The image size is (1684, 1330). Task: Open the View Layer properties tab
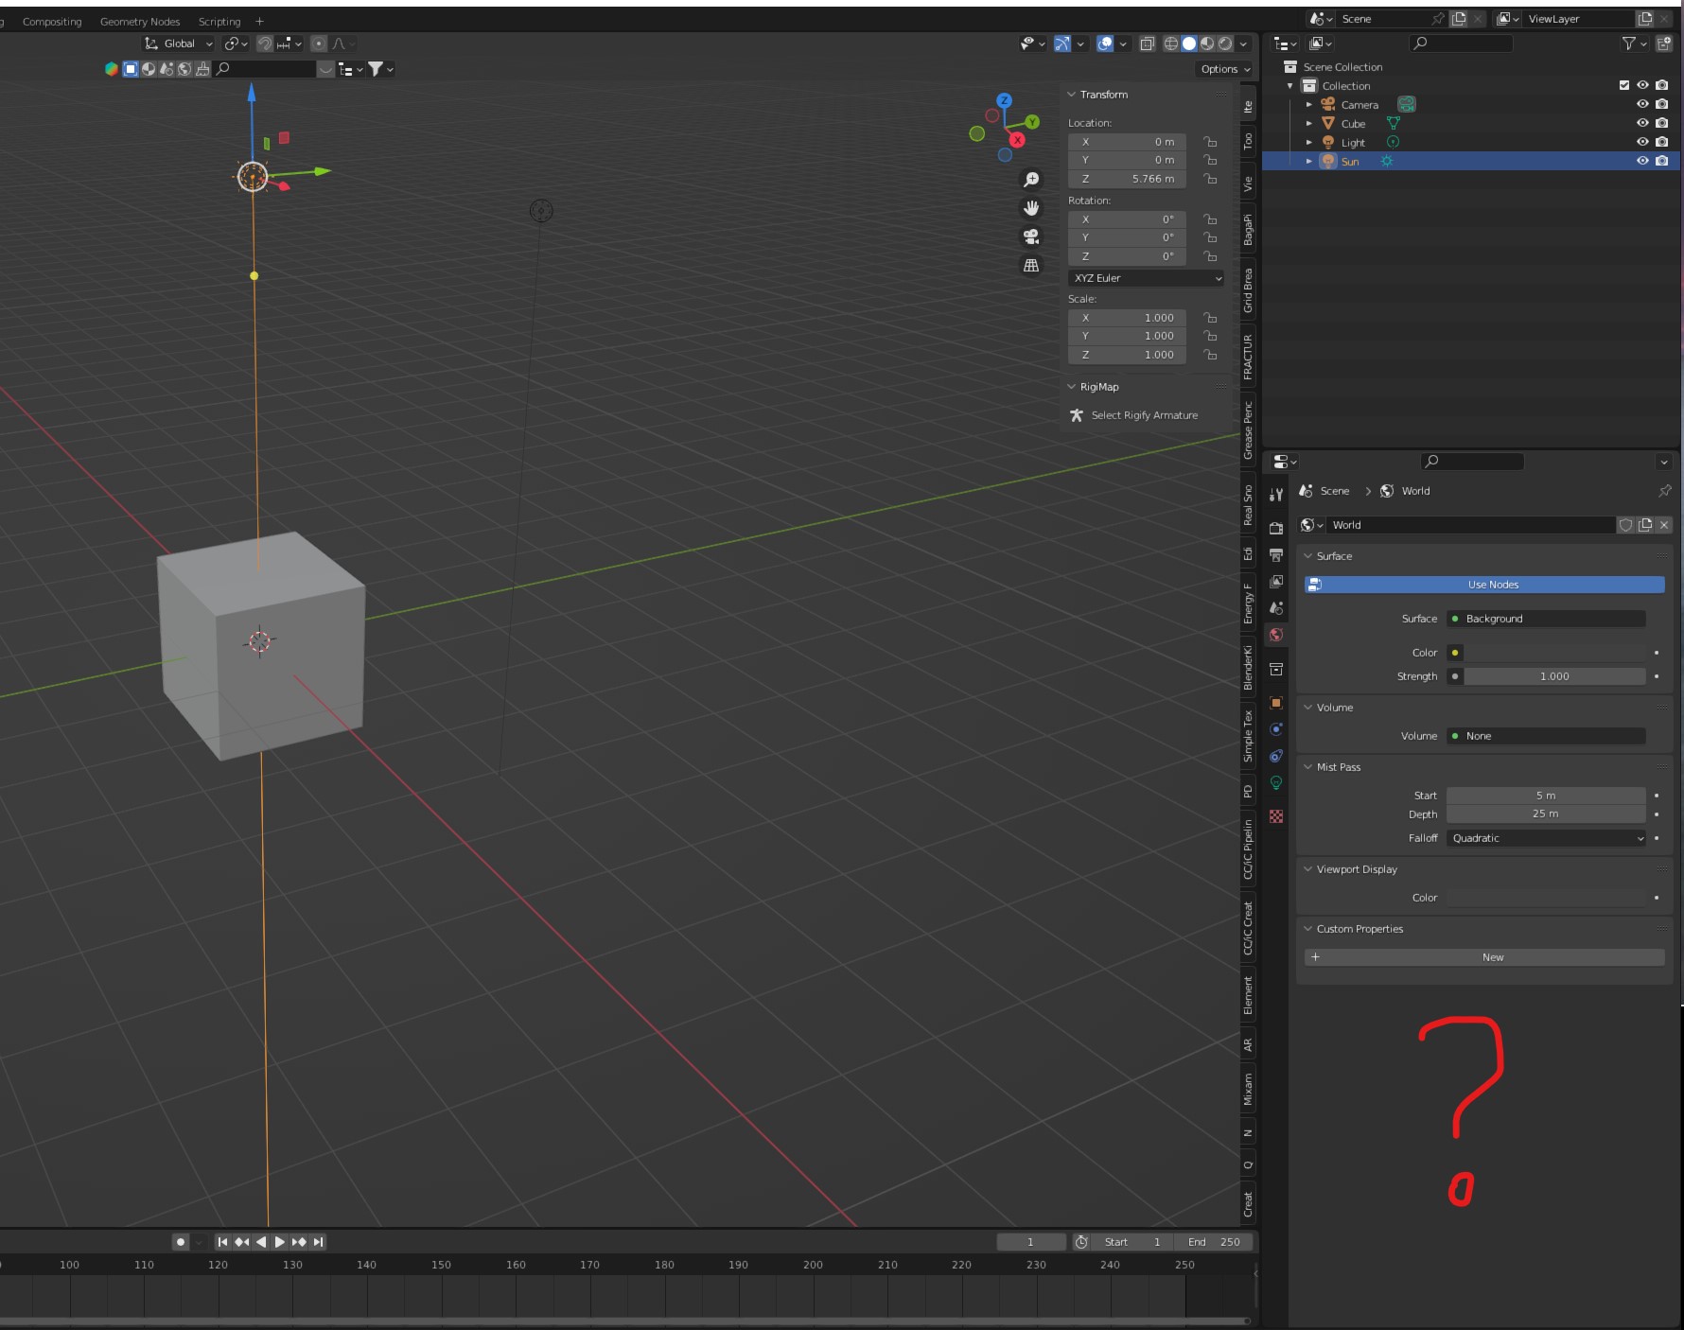coord(1276,581)
